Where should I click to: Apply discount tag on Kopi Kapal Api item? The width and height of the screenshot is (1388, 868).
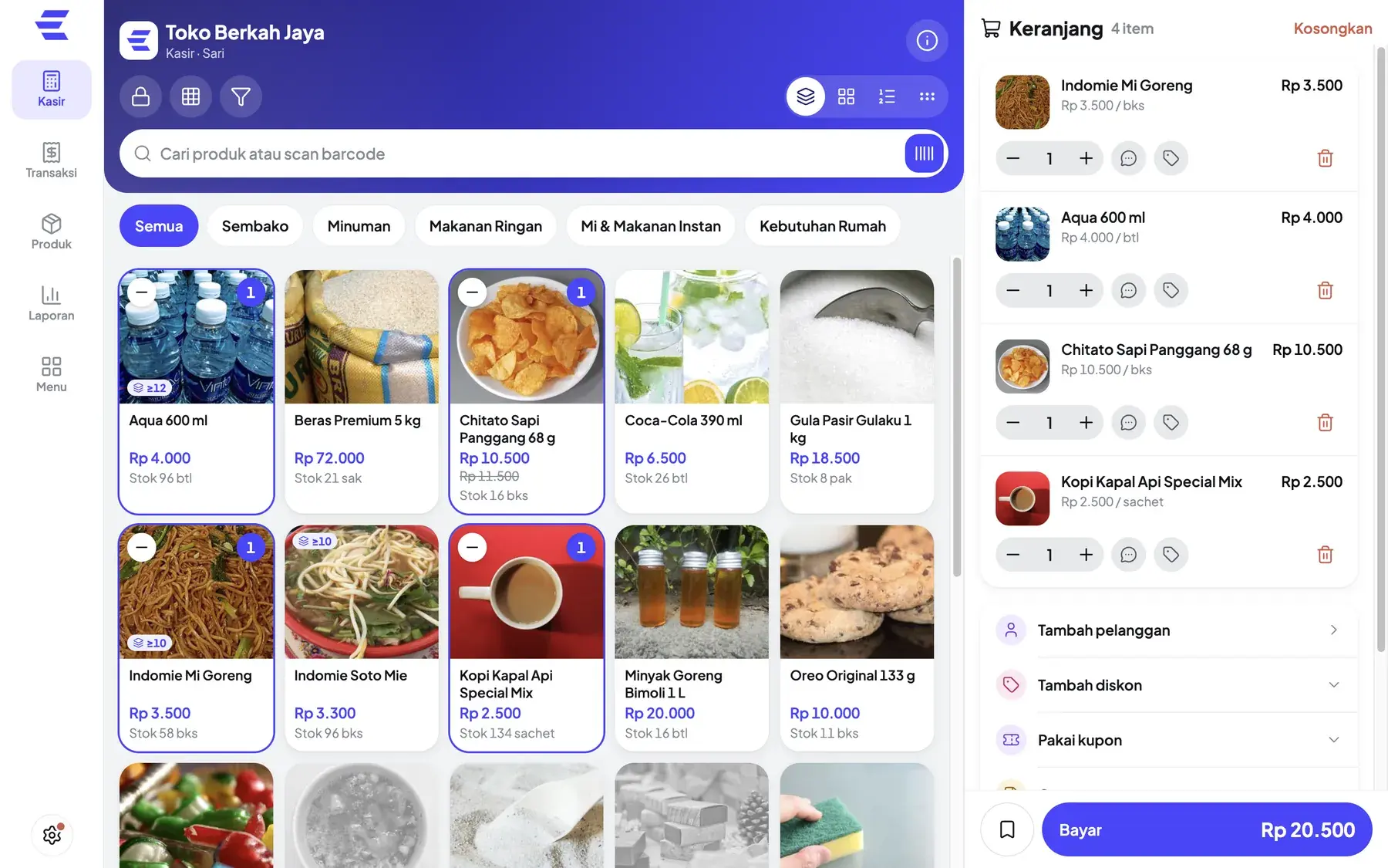point(1171,554)
